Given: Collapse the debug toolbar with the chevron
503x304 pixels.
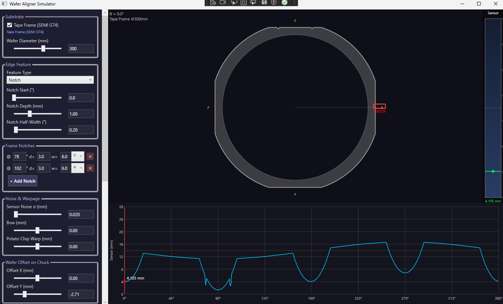Looking at the screenshot, I should (294, 3).
